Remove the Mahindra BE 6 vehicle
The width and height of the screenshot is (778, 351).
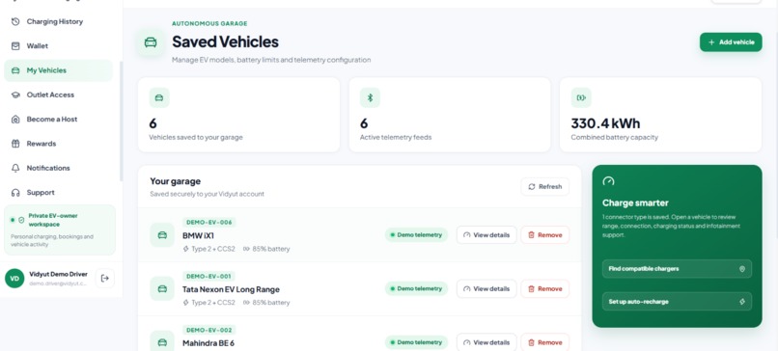click(x=544, y=342)
